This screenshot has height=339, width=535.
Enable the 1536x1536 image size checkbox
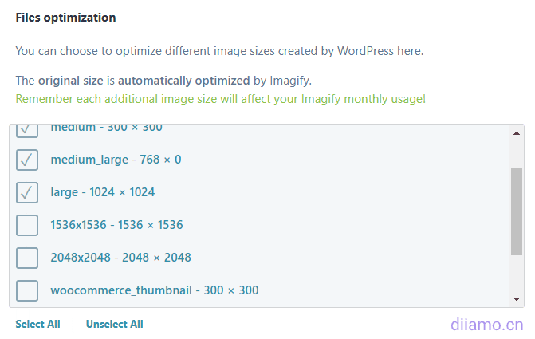tap(27, 225)
